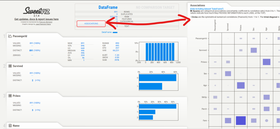
Task: Select the large DataFrame summary title
Action: pos(108,7)
